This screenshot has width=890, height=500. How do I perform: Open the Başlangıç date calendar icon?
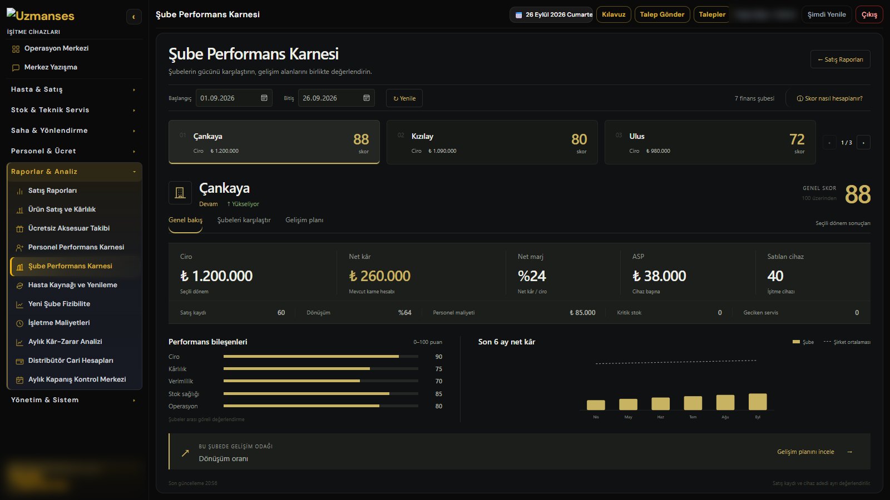pos(264,98)
